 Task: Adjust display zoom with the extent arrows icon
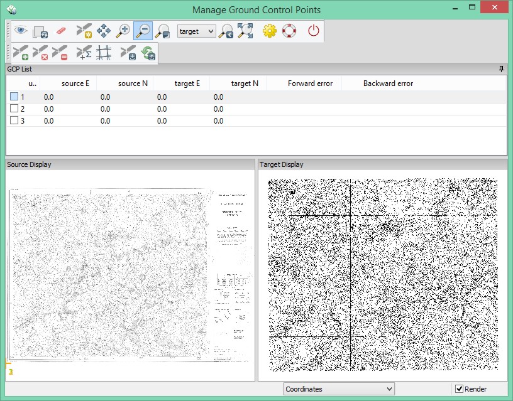pyautogui.click(x=245, y=31)
